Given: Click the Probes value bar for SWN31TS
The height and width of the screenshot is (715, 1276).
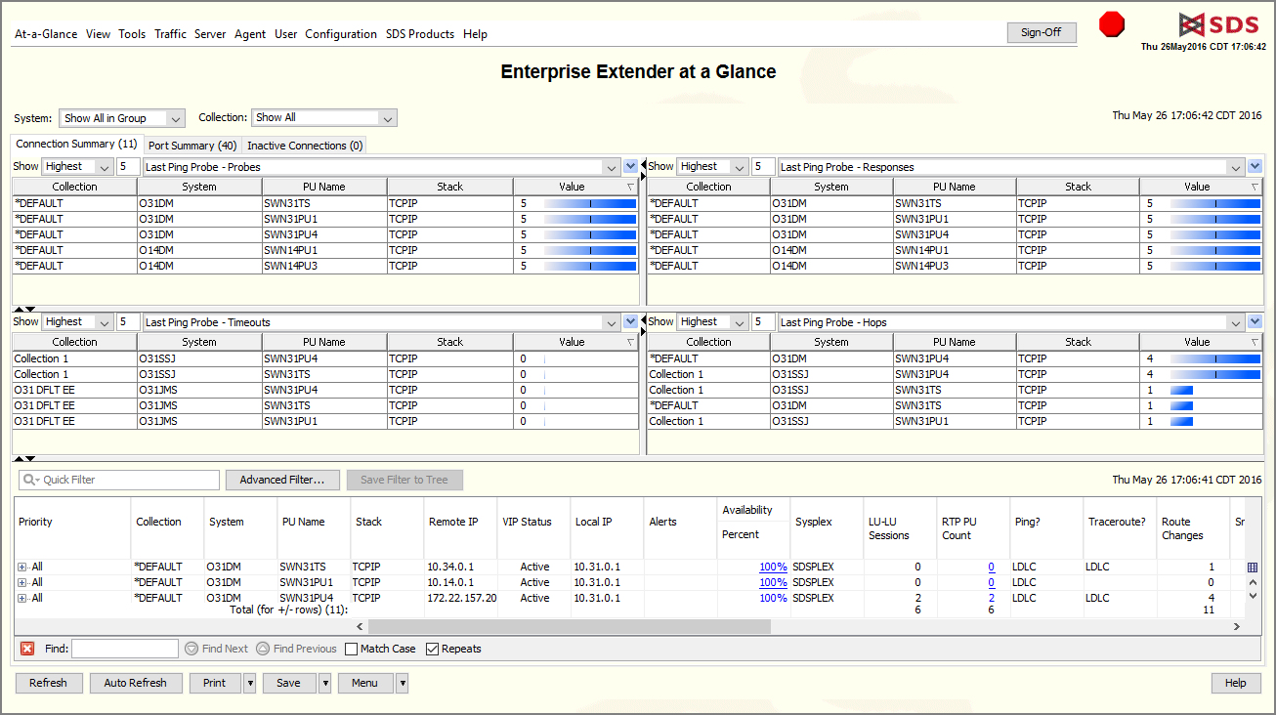Looking at the screenshot, I should 590,203.
